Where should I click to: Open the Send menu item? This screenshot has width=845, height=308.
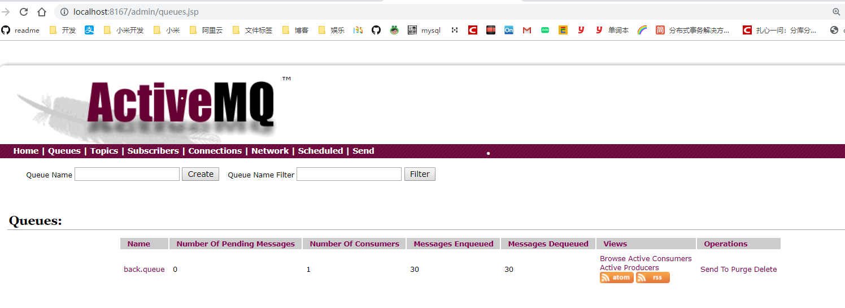click(x=364, y=151)
